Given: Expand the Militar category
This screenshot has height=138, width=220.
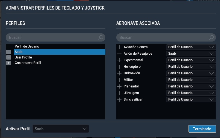Looking at the screenshot, I should click(x=119, y=80).
